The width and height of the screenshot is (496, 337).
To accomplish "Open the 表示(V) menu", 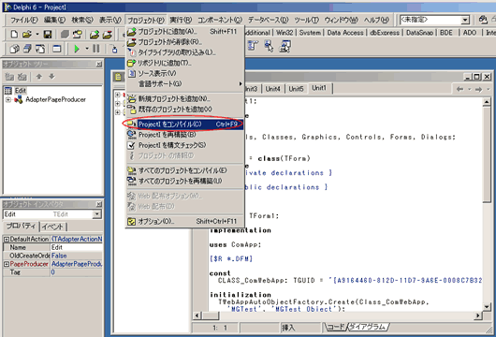I will click(110, 20).
